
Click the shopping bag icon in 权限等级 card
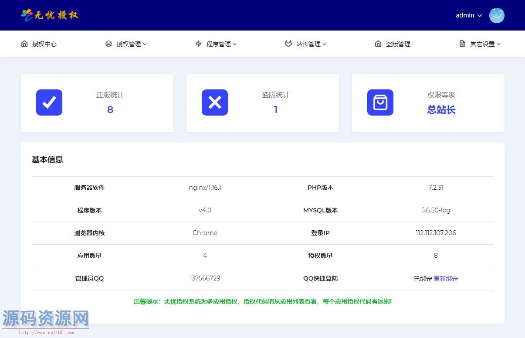pyautogui.click(x=380, y=102)
